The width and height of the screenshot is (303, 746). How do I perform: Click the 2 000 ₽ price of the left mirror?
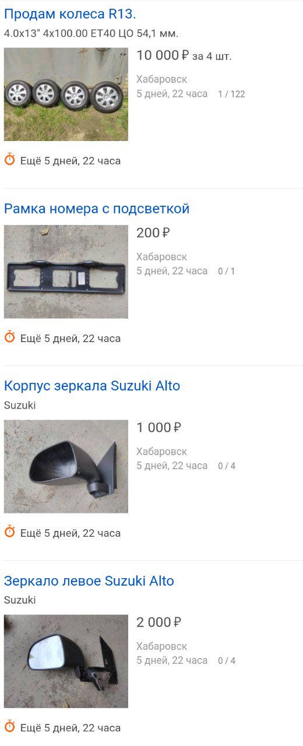pyautogui.click(x=159, y=622)
